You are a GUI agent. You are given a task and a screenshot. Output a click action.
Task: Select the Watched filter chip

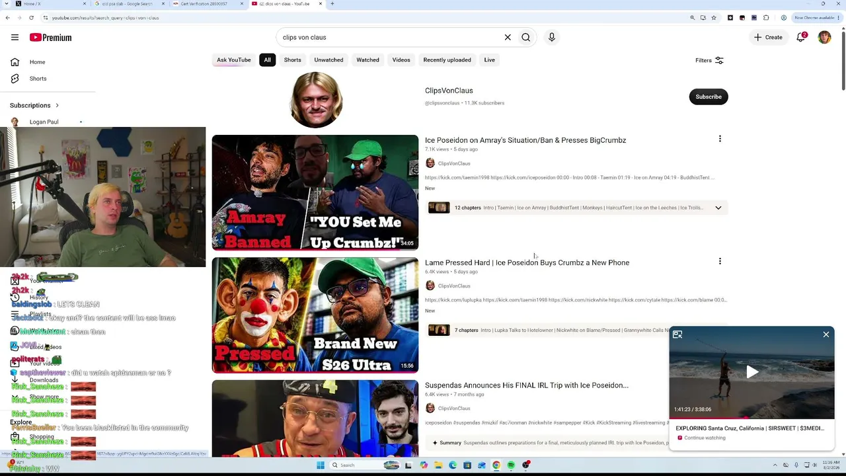(367, 60)
